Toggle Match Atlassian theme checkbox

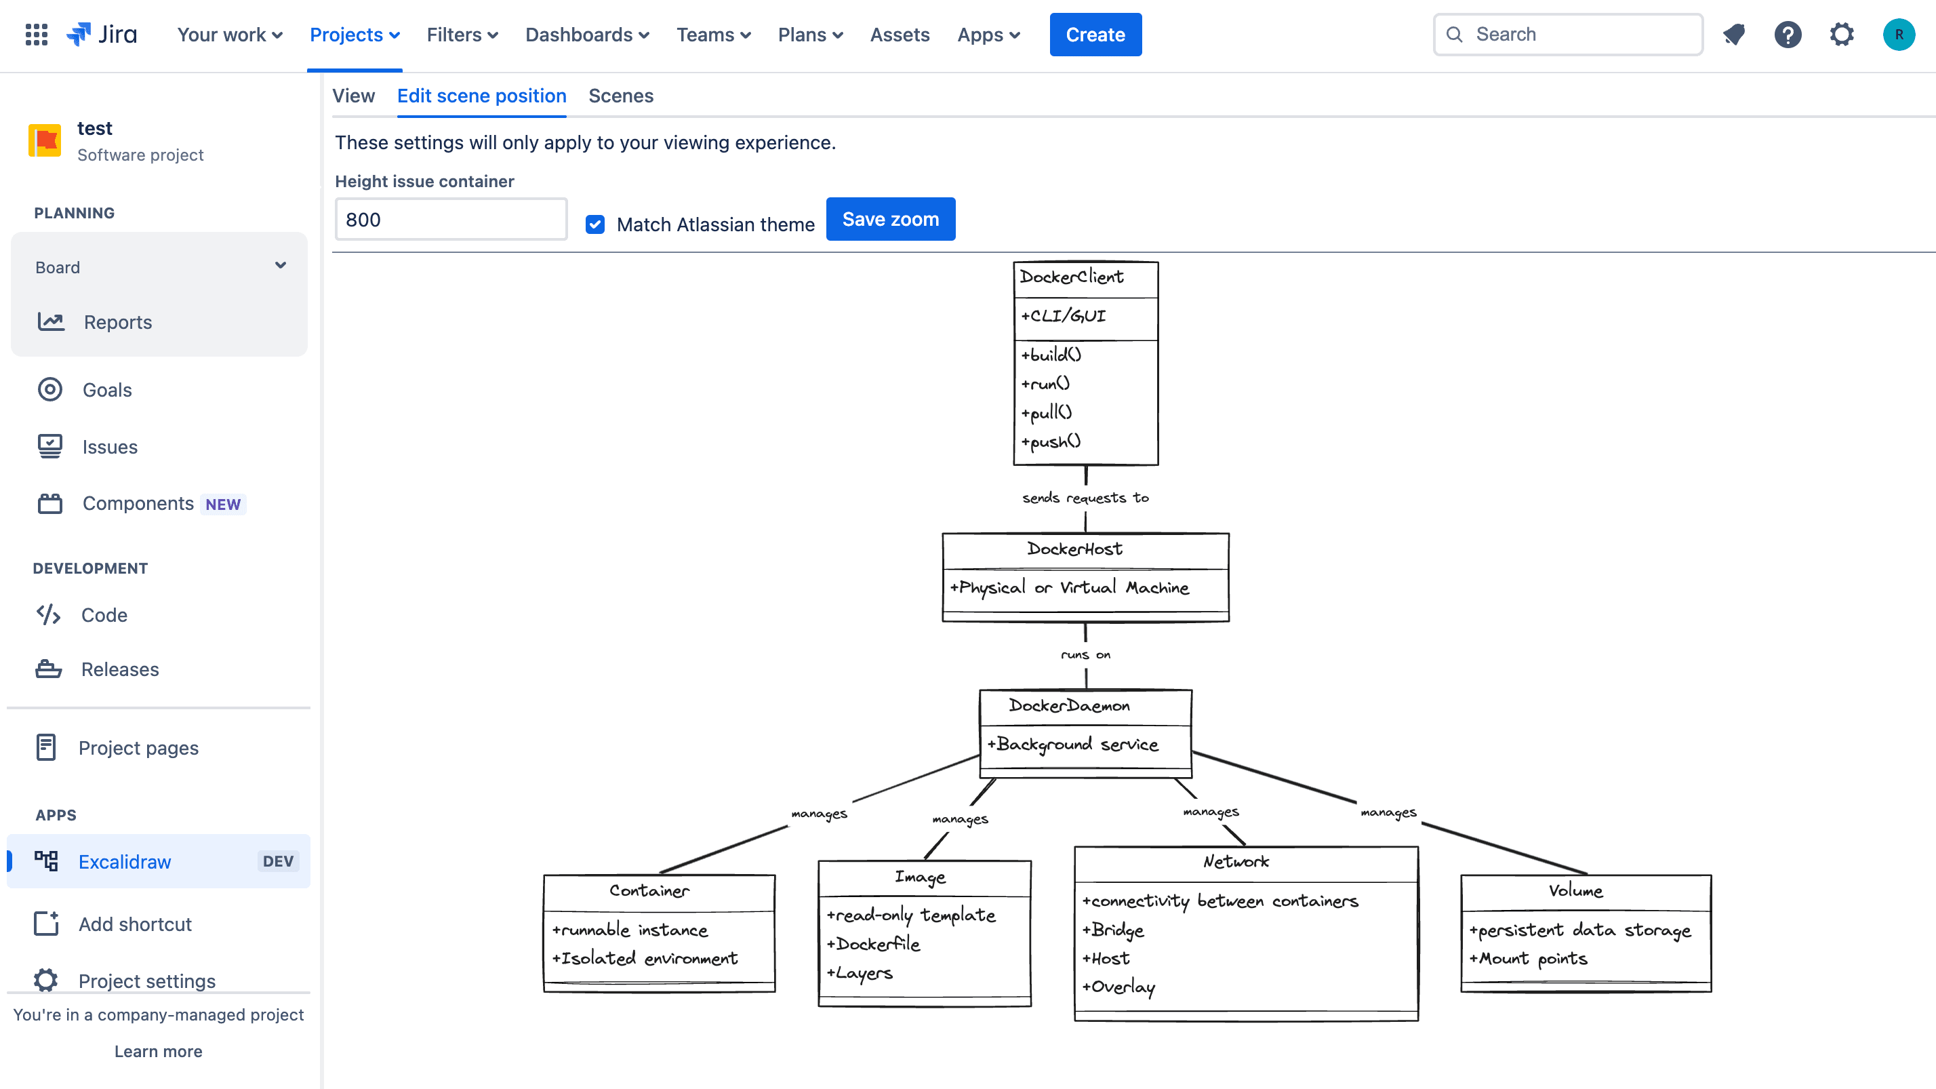(x=595, y=224)
